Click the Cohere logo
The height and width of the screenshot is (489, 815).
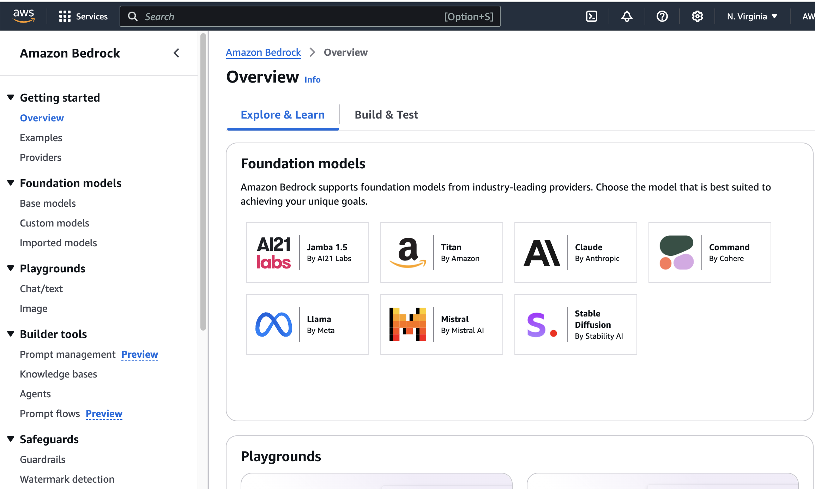pyautogui.click(x=676, y=253)
